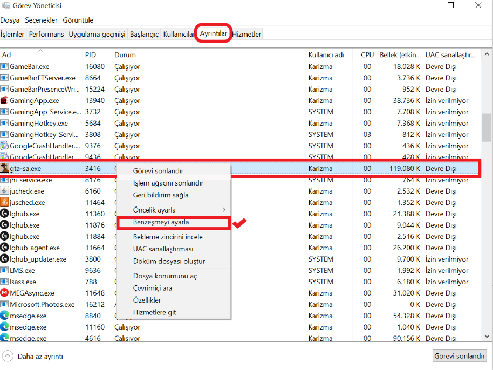Click the lghub.exe icon with PID 11360
493x370 pixels.
point(4,214)
